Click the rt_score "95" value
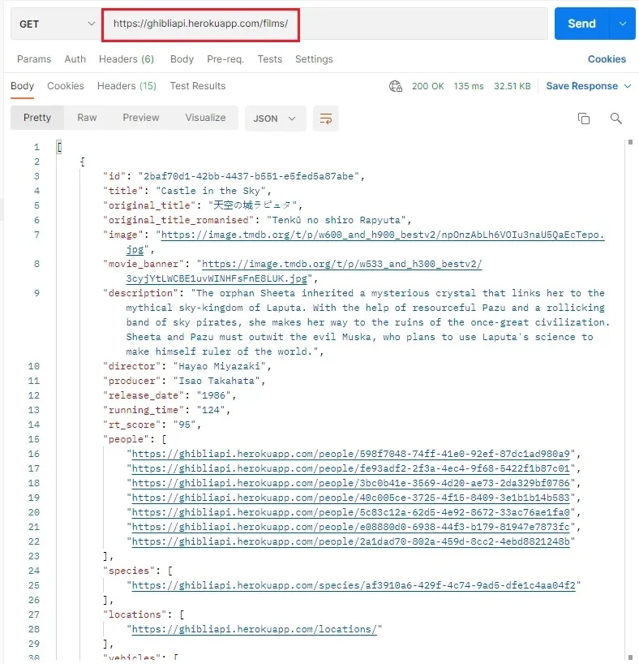Screen dimensions: 639x664 [x=184, y=425]
